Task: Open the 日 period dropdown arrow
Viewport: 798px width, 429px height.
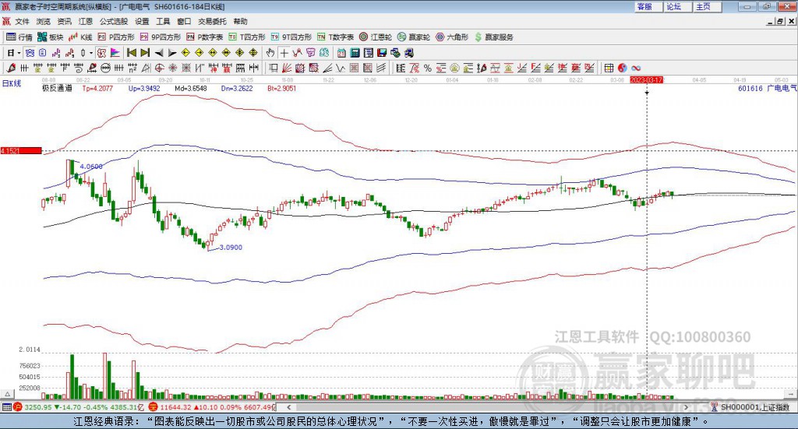Action: (x=19, y=53)
